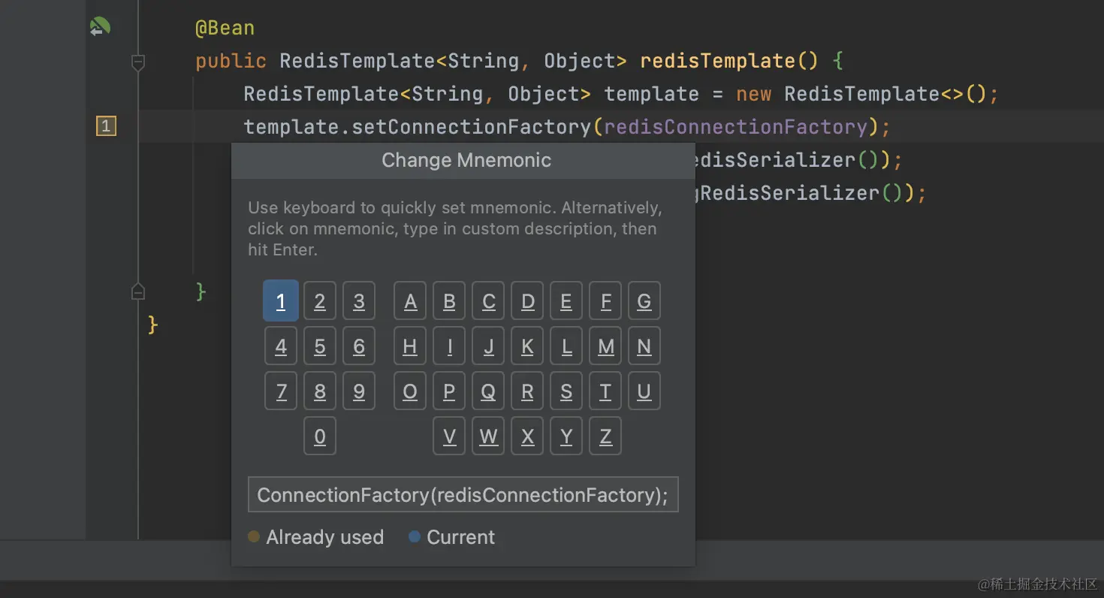The height and width of the screenshot is (598, 1104).
Task: Choose mnemonic 5 key
Action: pos(320,346)
